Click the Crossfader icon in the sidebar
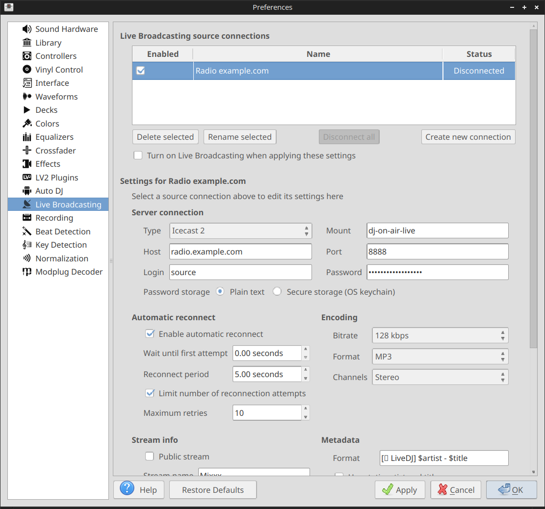Screen dimensions: 545x509 coord(27,151)
